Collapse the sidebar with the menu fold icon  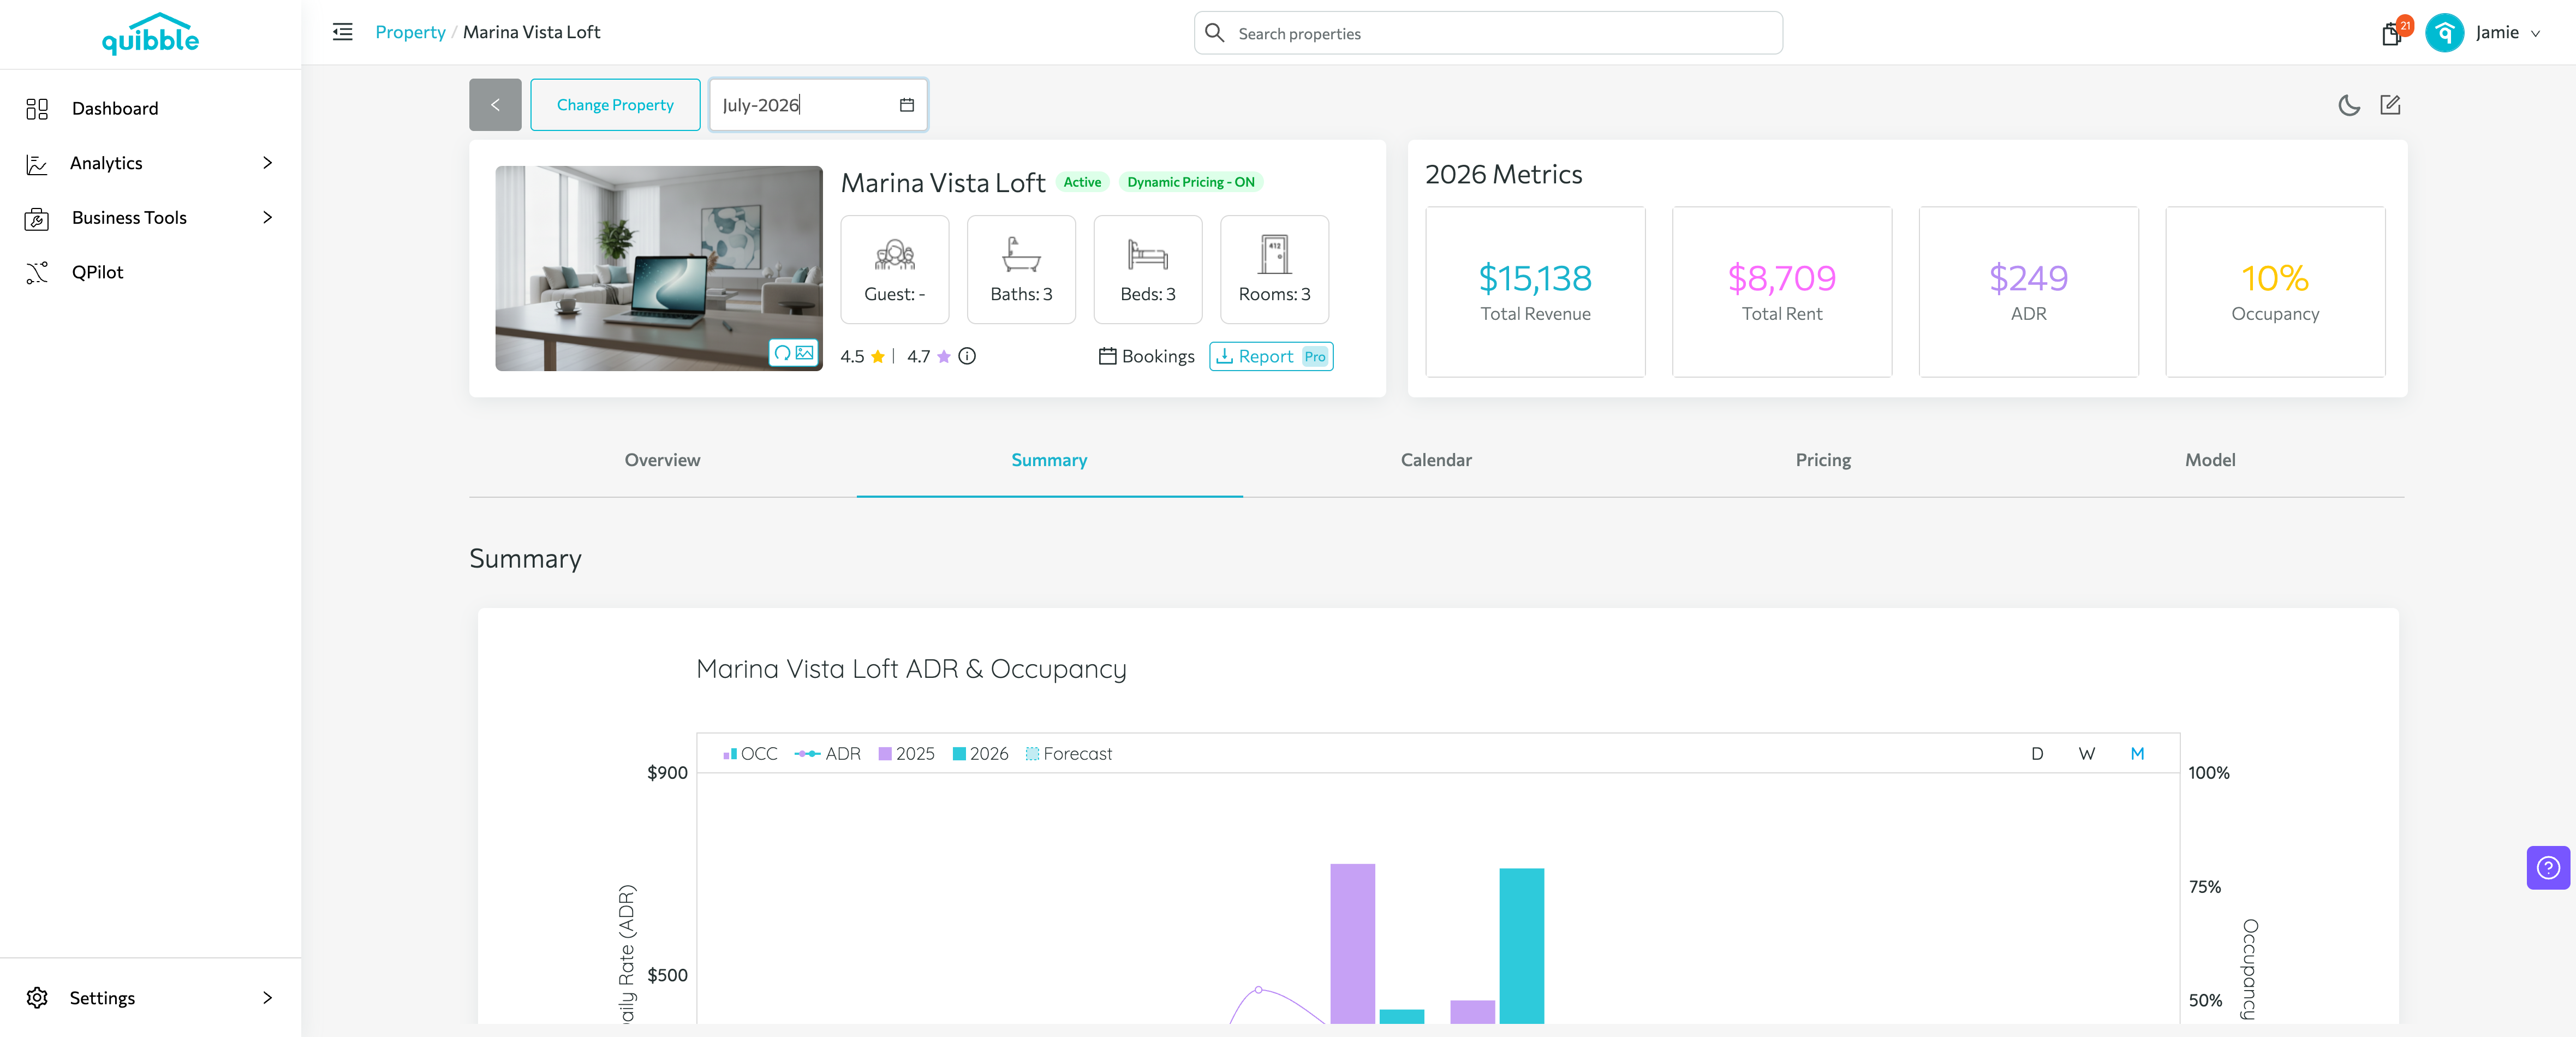click(343, 32)
